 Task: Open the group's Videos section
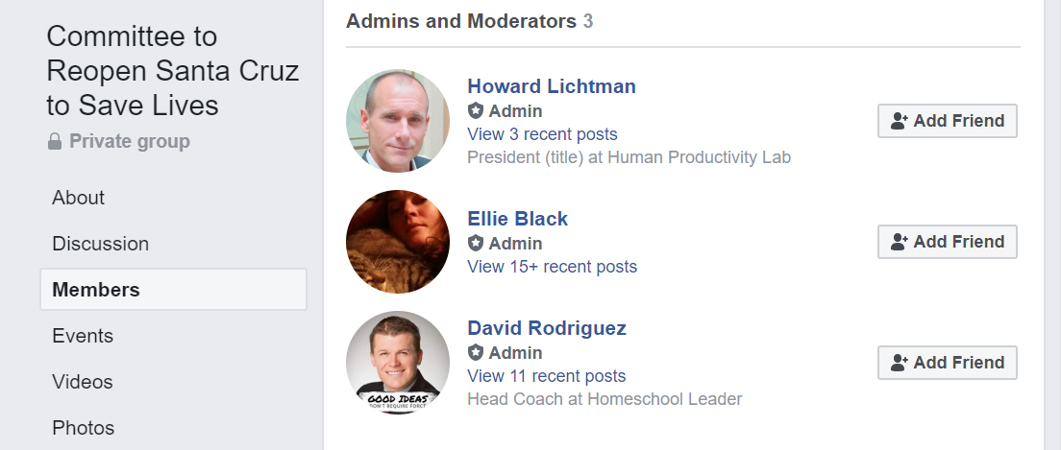click(x=83, y=382)
